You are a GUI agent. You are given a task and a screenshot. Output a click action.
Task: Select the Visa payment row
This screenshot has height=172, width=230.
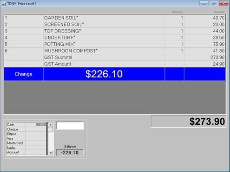[26, 139]
